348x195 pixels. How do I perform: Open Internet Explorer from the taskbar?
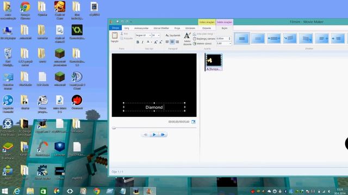click(x=17, y=191)
